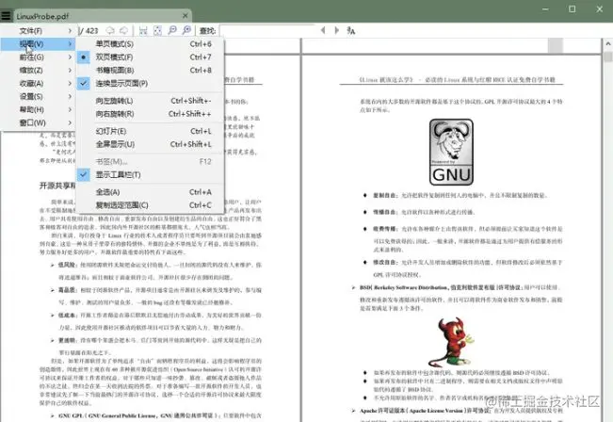
Task: Expand the 设置(S) submenu
Action: 38,96
